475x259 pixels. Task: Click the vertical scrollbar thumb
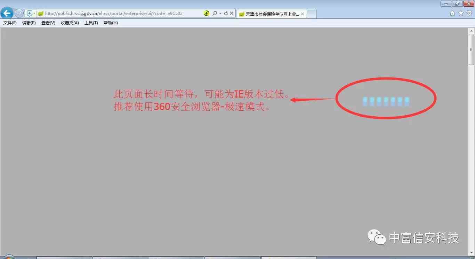pos(472,49)
